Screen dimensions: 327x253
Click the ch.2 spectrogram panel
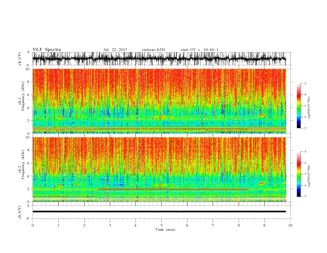[x=159, y=169]
